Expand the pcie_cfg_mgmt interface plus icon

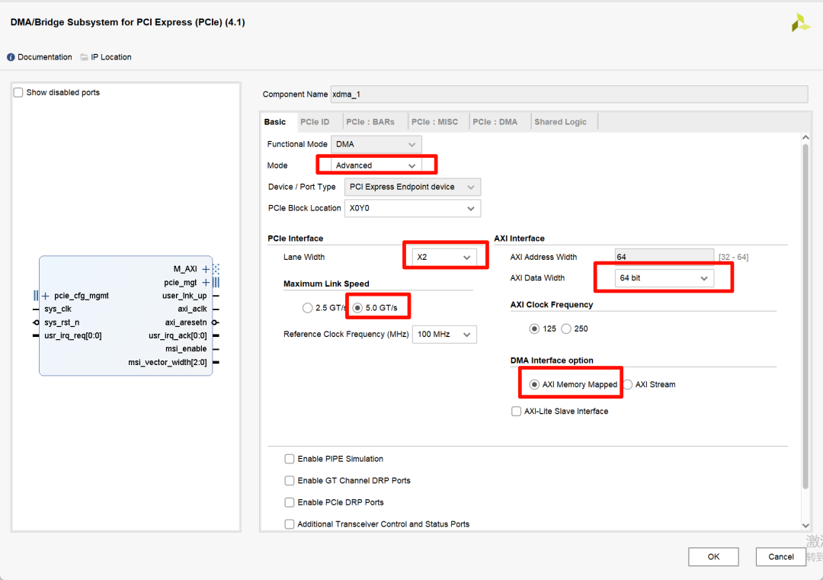pos(46,296)
